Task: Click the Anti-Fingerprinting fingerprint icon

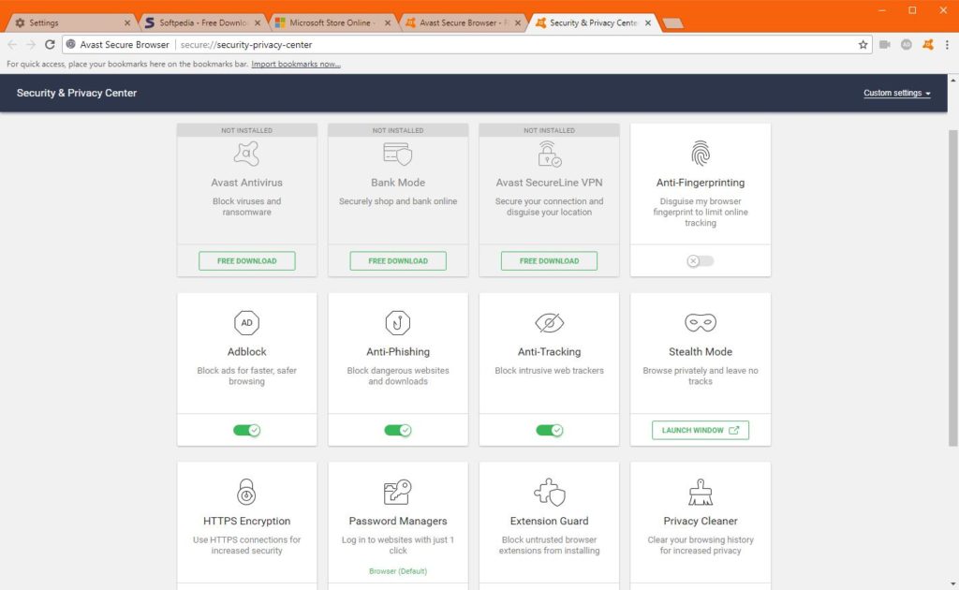Action: click(x=701, y=153)
